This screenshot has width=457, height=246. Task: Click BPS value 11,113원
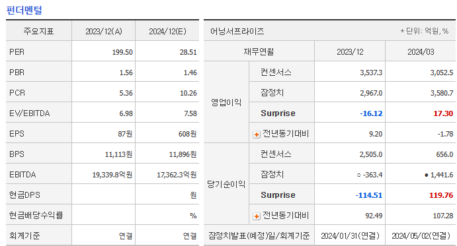click(x=118, y=154)
